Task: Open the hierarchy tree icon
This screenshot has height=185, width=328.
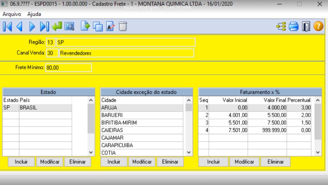Action: point(281,27)
